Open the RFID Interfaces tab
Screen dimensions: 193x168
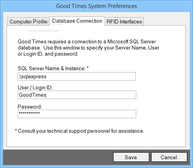tap(124, 21)
